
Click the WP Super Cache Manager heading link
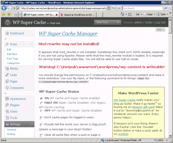click(68, 34)
